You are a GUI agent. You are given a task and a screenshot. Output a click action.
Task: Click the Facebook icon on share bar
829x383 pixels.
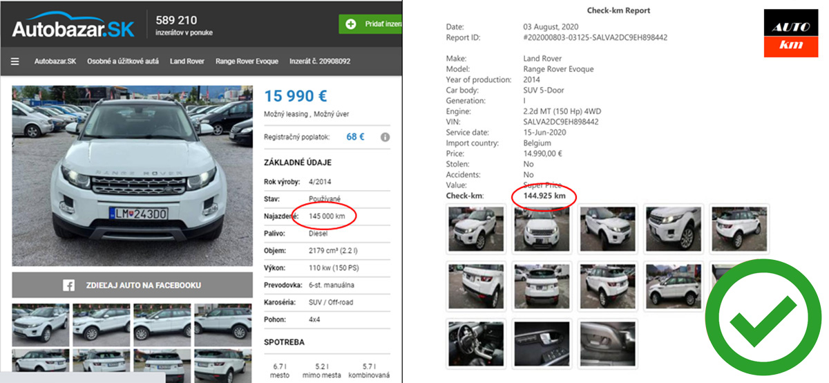(69, 285)
